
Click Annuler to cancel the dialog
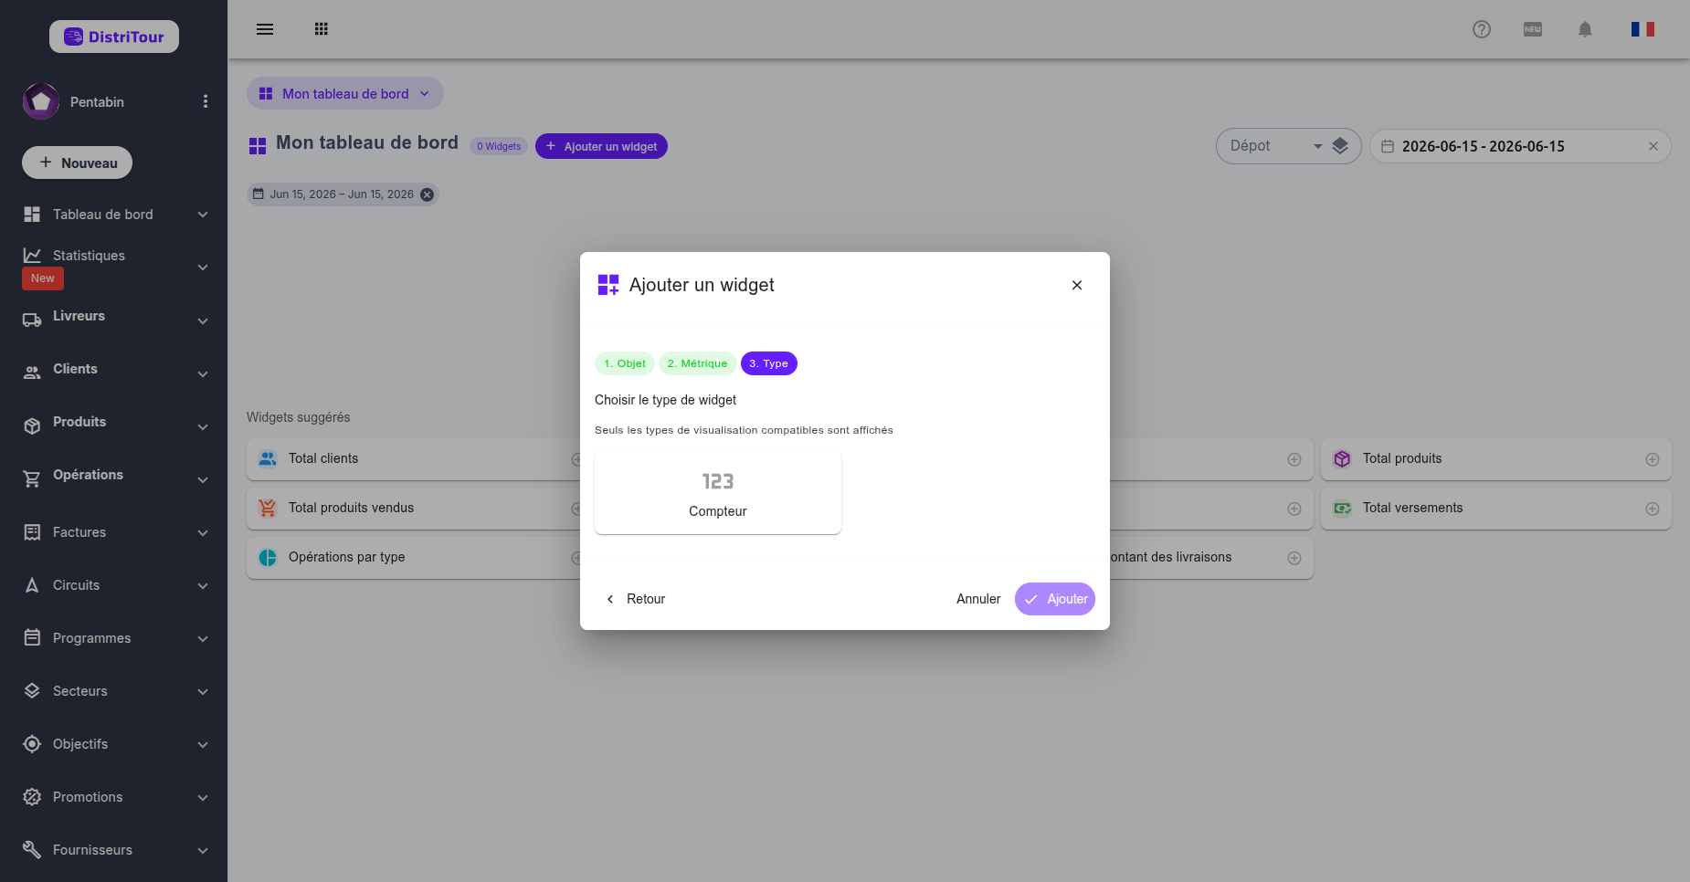[x=978, y=599]
